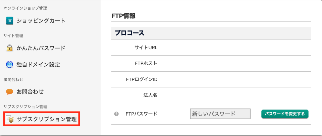Click the 法人名 row label
Image resolution: width=322 pixels, height=136 pixels.
pos(150,95)
